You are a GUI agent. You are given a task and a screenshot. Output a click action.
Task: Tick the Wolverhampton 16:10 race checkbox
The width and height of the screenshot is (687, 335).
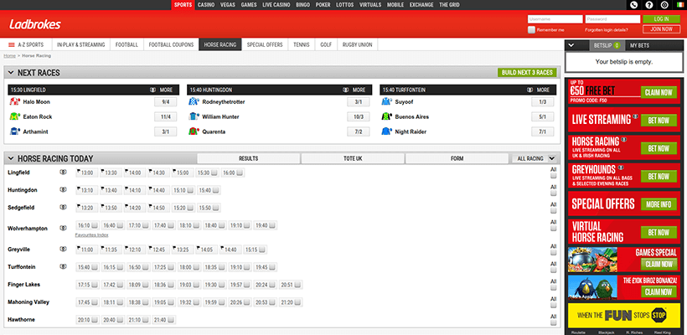pyautogui.click(x=95, y=225)
